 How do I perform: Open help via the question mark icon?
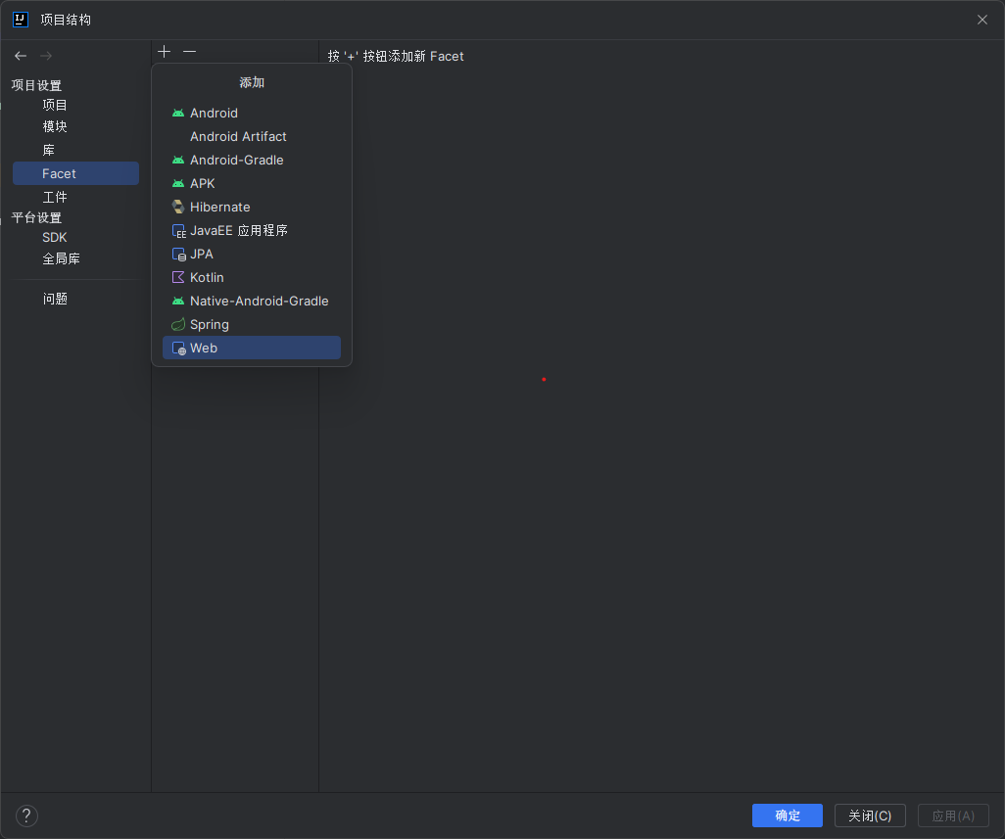(x=26, y=816)
